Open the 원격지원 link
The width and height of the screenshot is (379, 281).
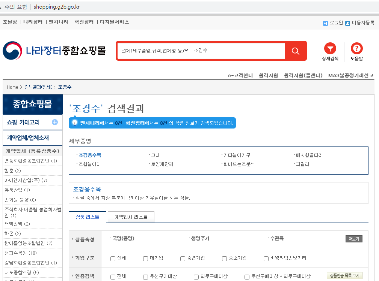click(x=268, y=75)
